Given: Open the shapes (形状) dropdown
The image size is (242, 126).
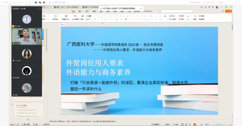Looking at the screenshot, I should [172, 16].
